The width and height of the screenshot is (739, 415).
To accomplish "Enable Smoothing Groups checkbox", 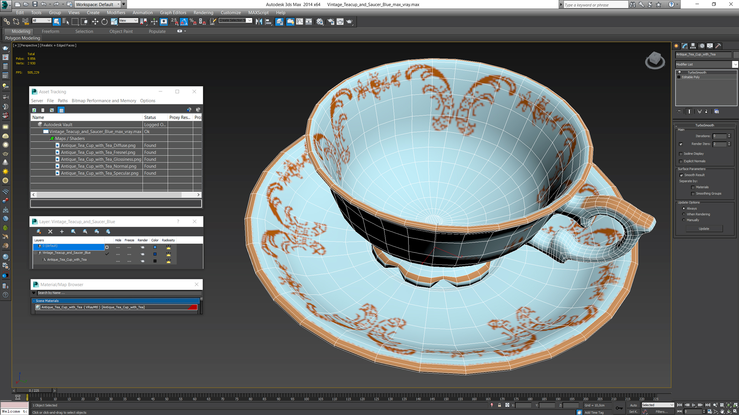I will pos(693,194).
